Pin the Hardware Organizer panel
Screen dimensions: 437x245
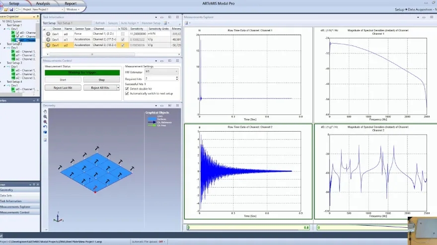[x=38, y=17]
